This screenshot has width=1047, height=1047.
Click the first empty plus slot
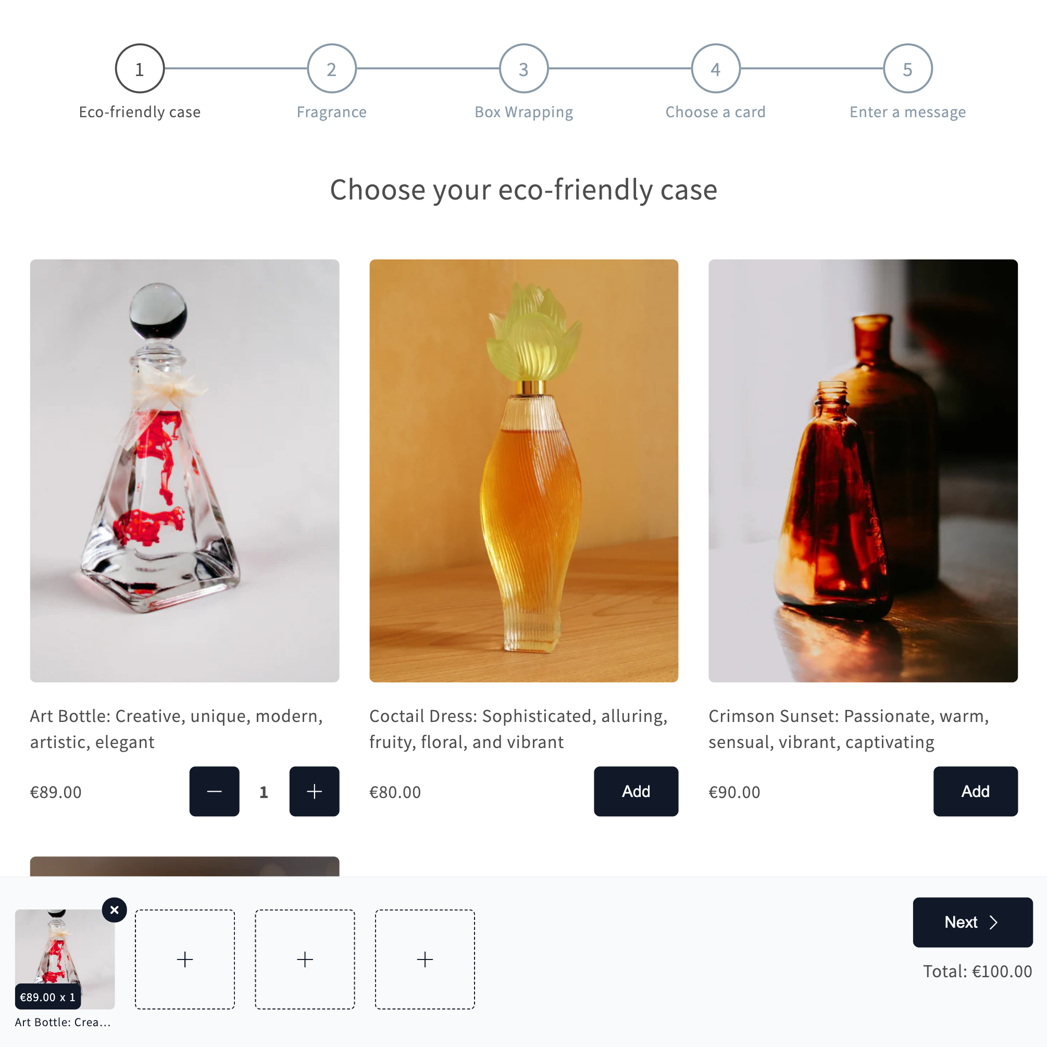185,959
